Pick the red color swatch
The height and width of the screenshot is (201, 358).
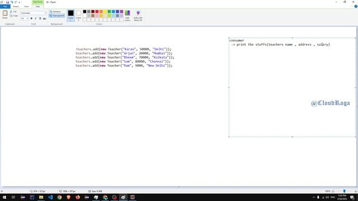point(97,11)
